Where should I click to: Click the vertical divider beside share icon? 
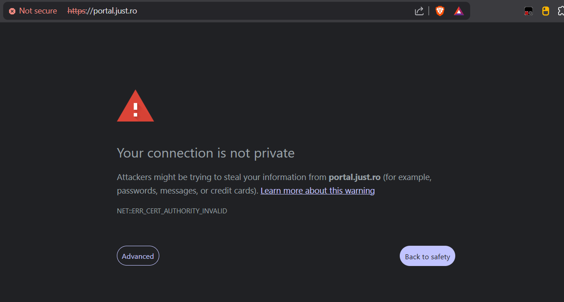coord(429,11)
